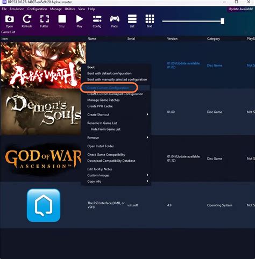Choose Edit Tooltip Notes
255x259 pixels.
coord(100,169)
